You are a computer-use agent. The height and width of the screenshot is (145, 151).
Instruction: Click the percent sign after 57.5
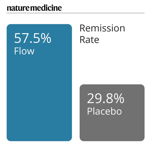point(46,38)
